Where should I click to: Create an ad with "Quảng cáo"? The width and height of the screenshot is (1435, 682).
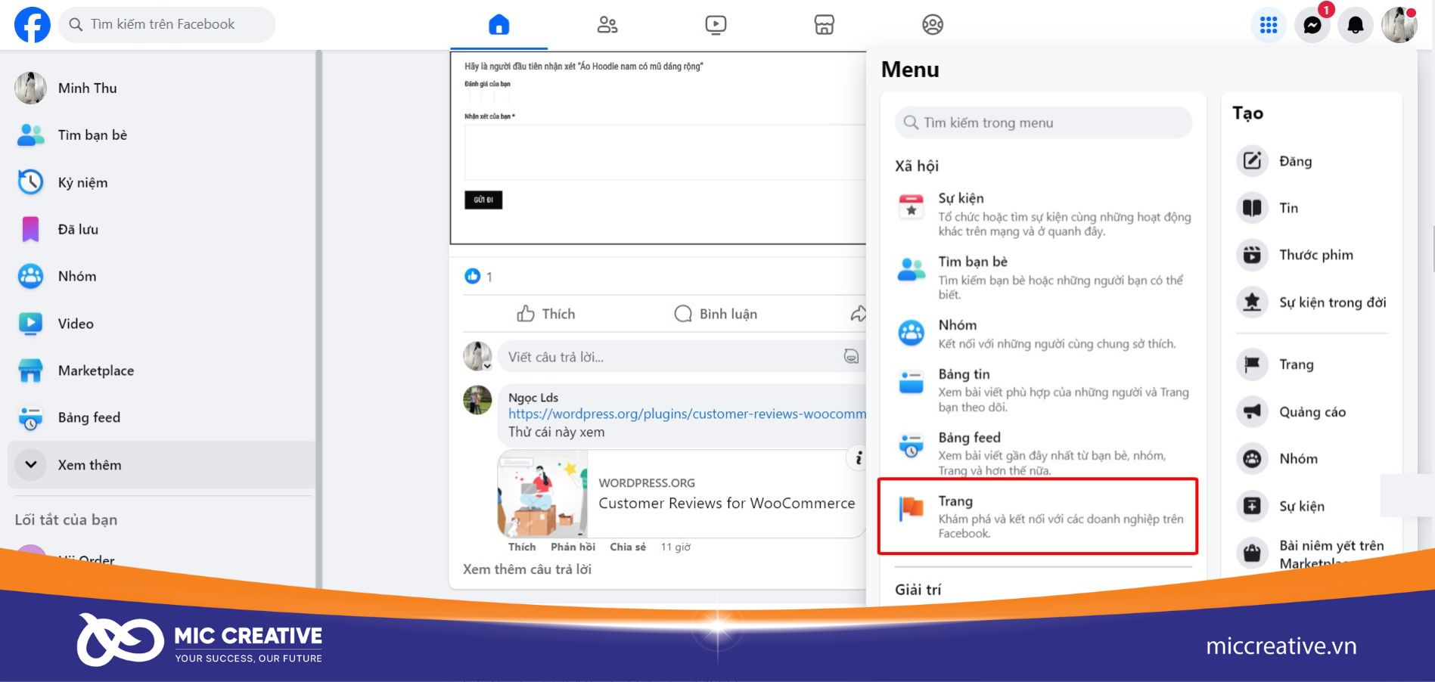click(x=1312, y=412)
